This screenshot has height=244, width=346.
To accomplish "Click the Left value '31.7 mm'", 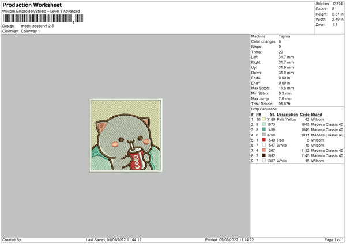I will point(286,57).
